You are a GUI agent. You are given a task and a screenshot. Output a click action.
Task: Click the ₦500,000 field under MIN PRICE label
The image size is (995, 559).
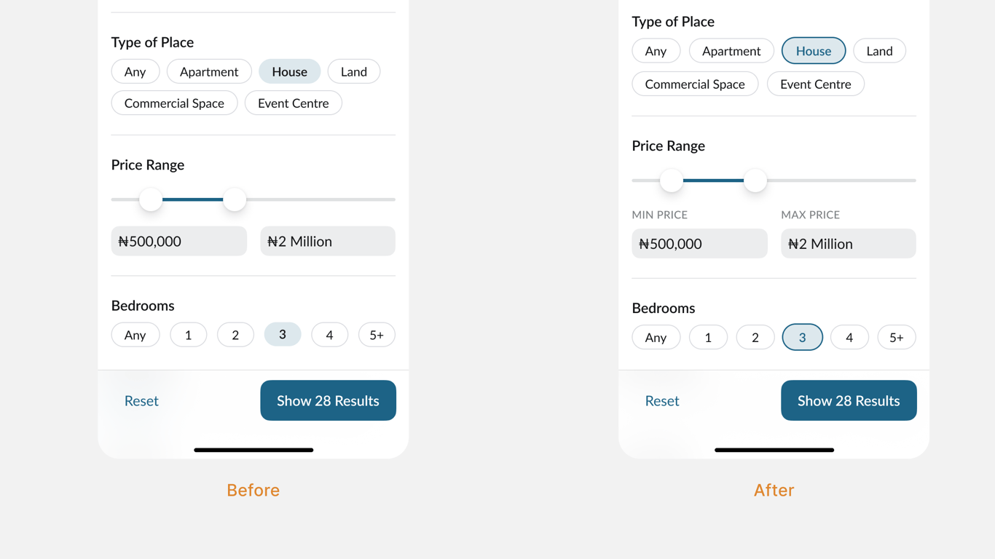tap(699, 244)
